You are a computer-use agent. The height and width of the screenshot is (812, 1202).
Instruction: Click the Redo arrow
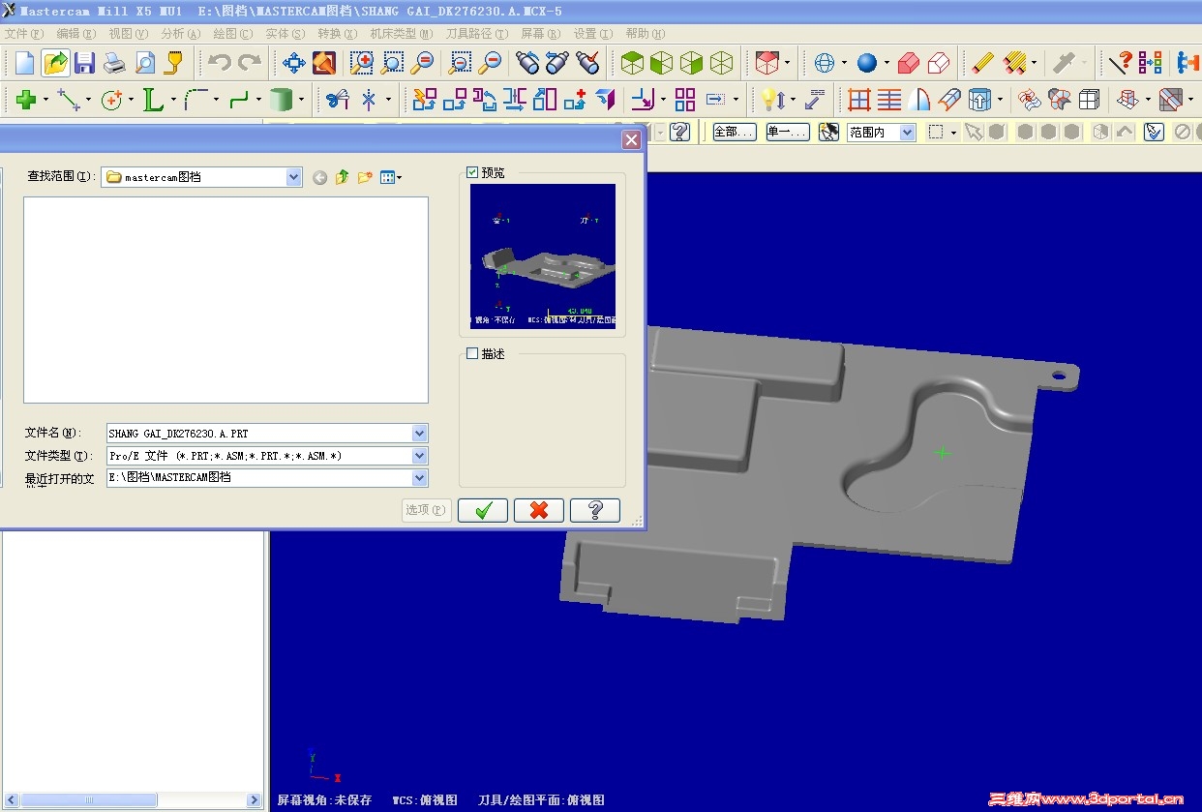click(250, 64)
